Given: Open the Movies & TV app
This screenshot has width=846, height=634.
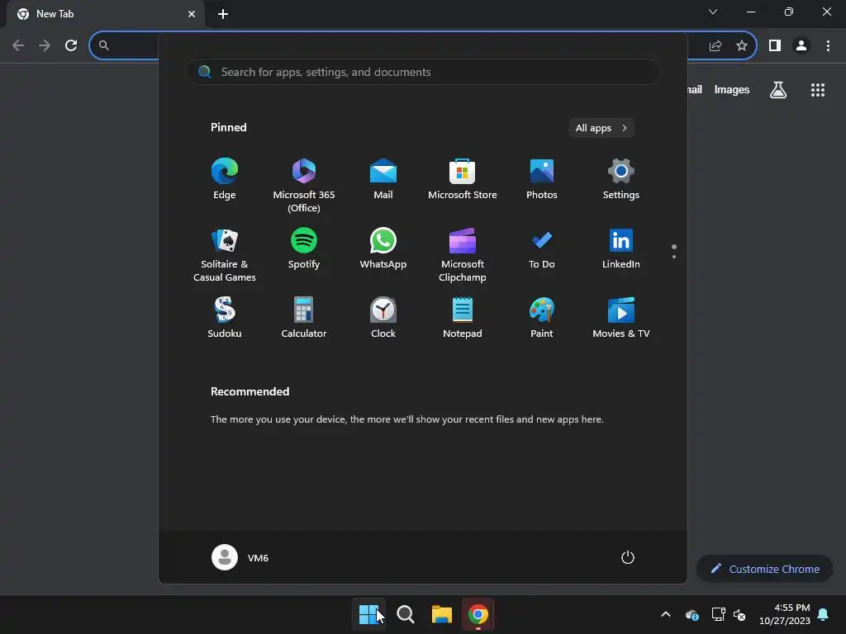Looking at the screenshot, I should 621,318.
